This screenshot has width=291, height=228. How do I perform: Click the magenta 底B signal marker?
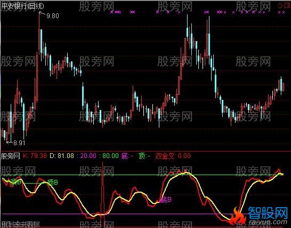tap(166, 200)
